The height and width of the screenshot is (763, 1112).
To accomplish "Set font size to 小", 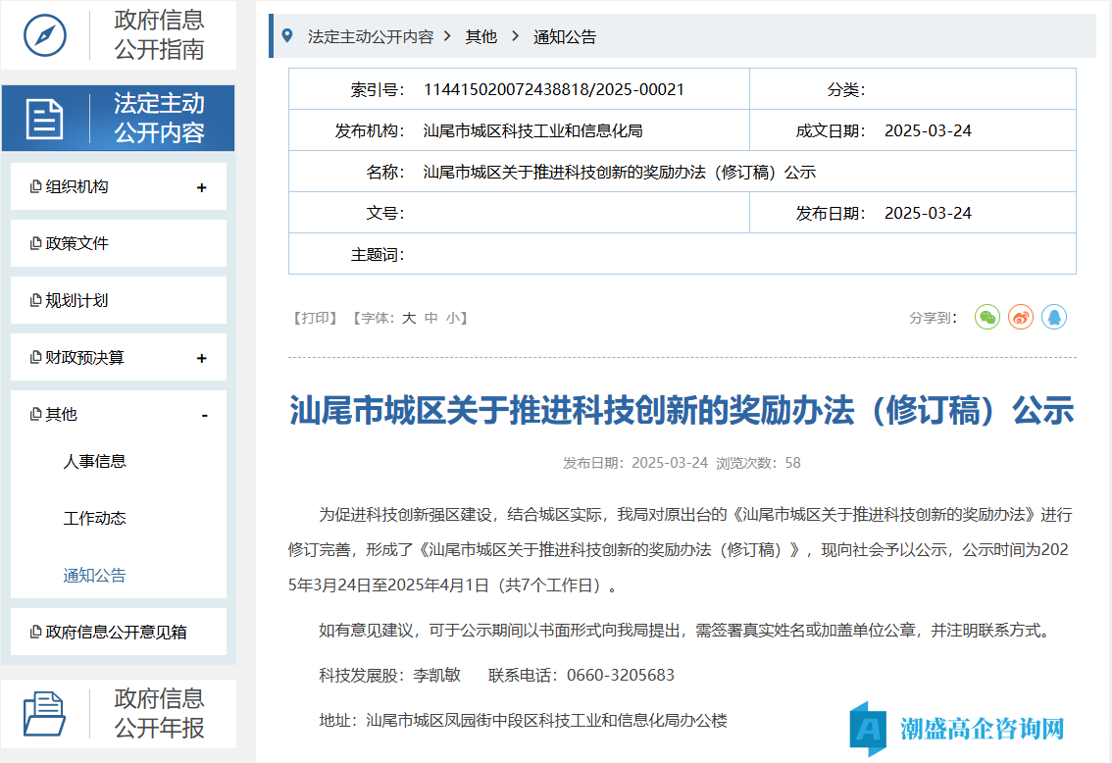I will point(452,318).
